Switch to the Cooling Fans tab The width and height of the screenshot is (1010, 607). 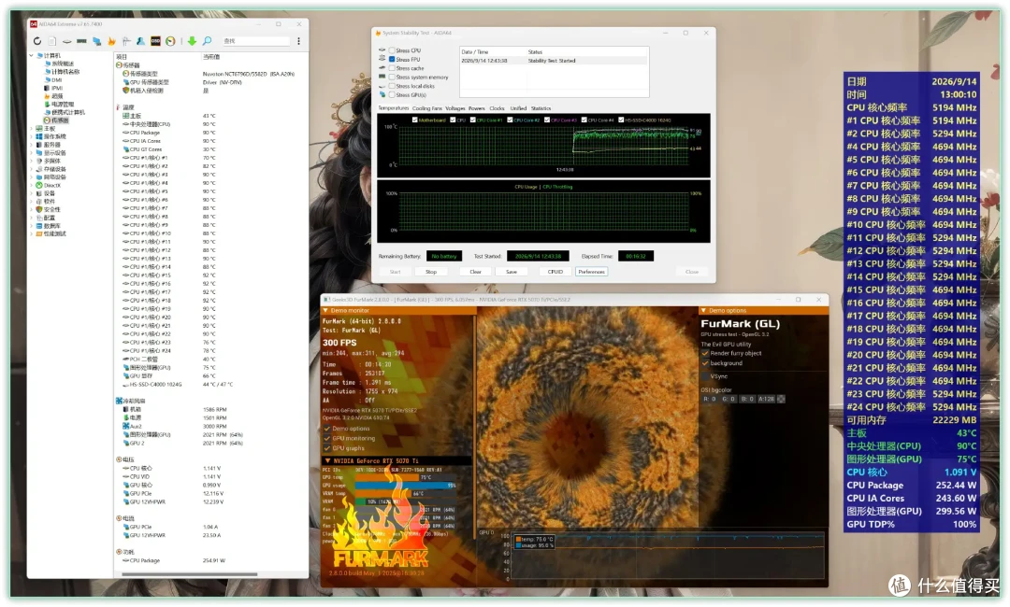pyautogui.click(x=427, y=108)
